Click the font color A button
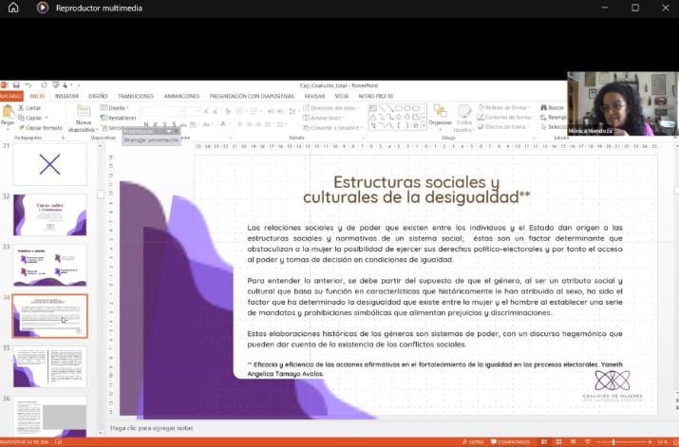This screenshot has width=679, height=447. (222, 124)
